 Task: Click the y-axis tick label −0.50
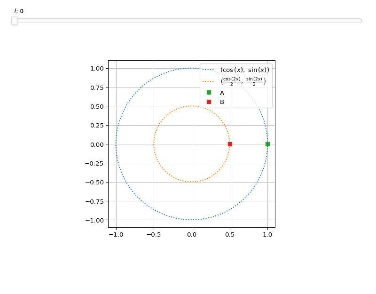point(94,183)
